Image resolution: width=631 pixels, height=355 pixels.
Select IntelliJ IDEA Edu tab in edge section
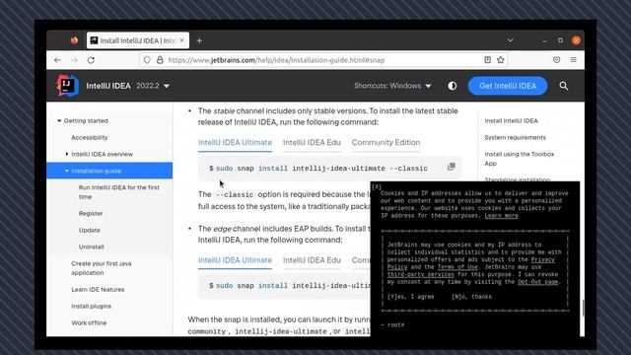click(312, 260)
